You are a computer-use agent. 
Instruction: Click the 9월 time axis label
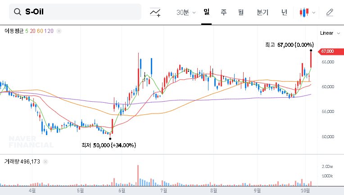point(257,190)
